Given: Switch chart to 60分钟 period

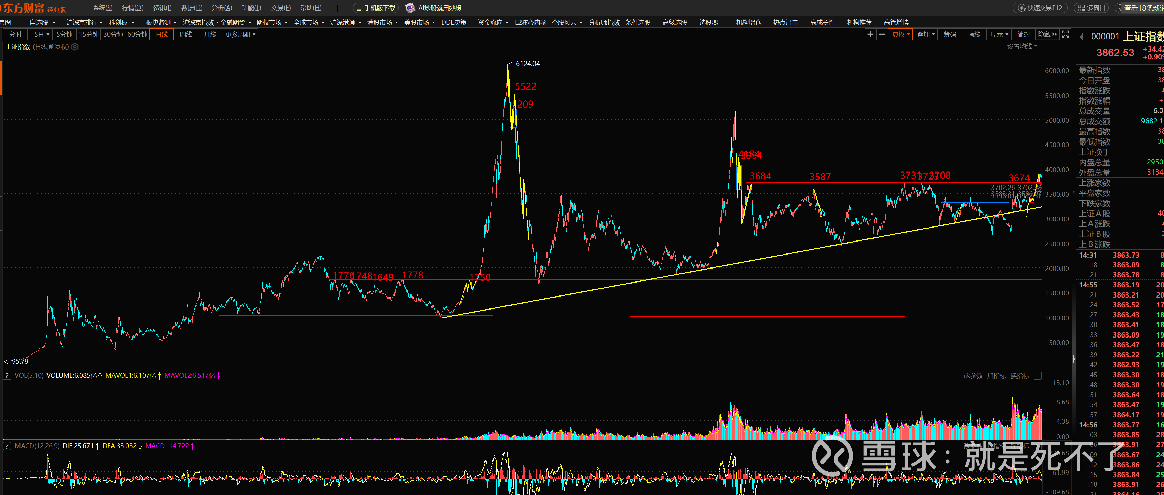Looking at the screenshot, I should click(x=137, y=34).
